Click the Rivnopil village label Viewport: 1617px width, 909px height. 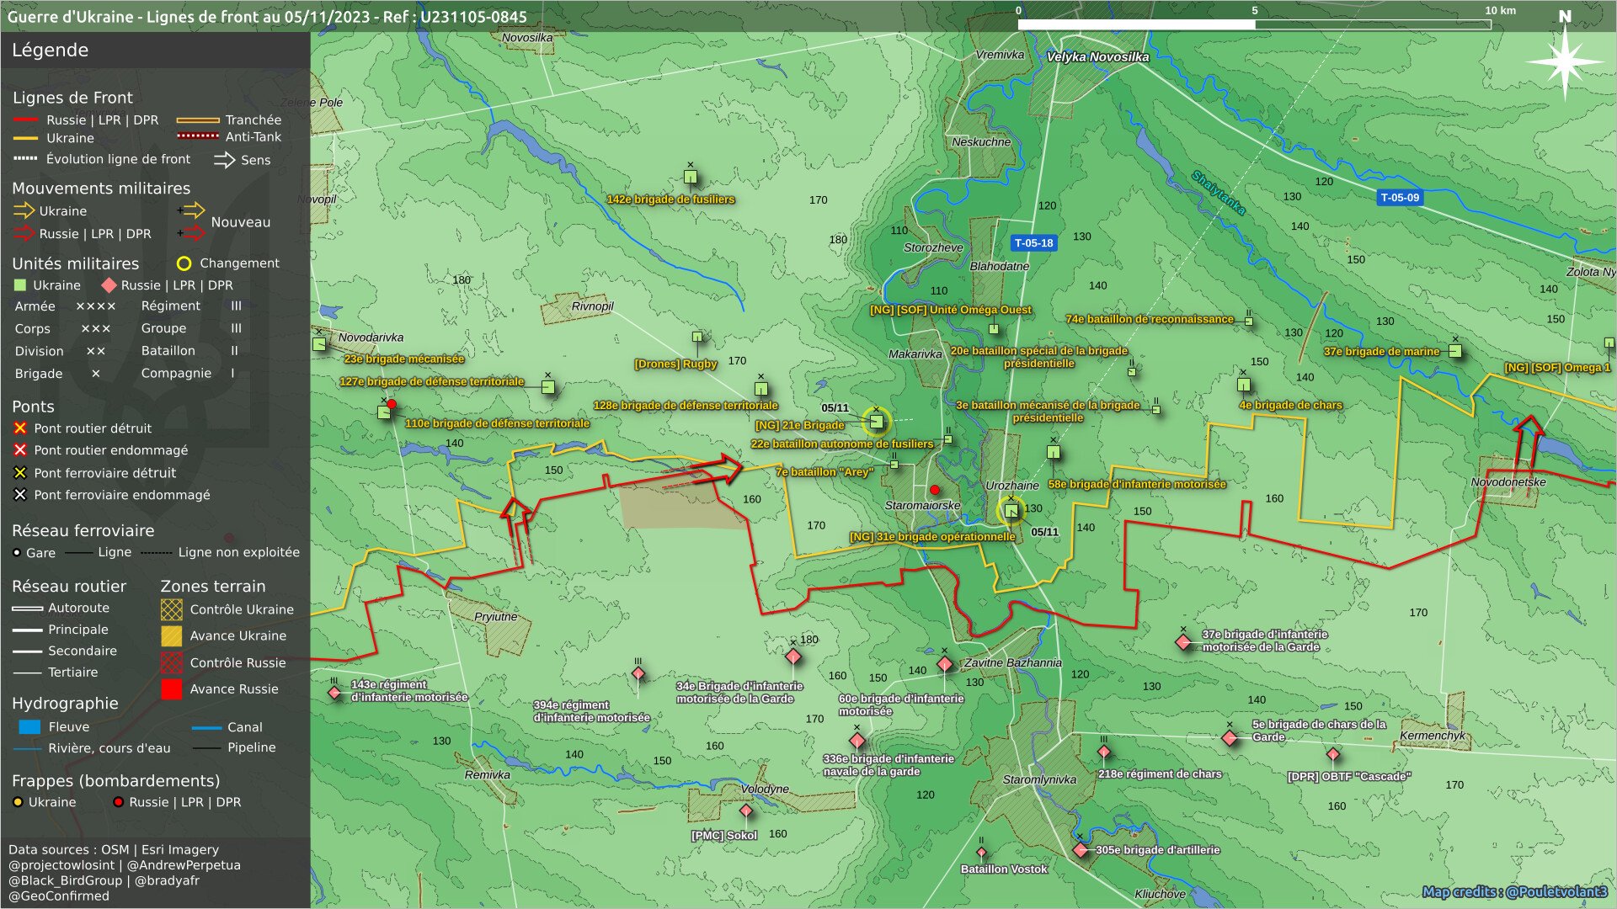[x=592, y=306]
